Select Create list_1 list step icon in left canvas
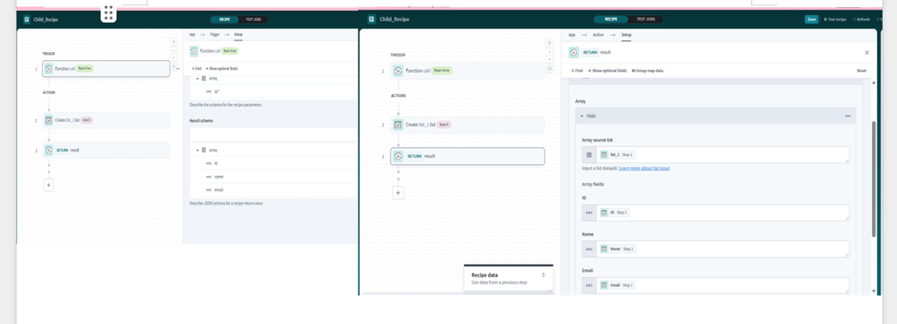Viewport: 897px width, 324px height. 49,120
